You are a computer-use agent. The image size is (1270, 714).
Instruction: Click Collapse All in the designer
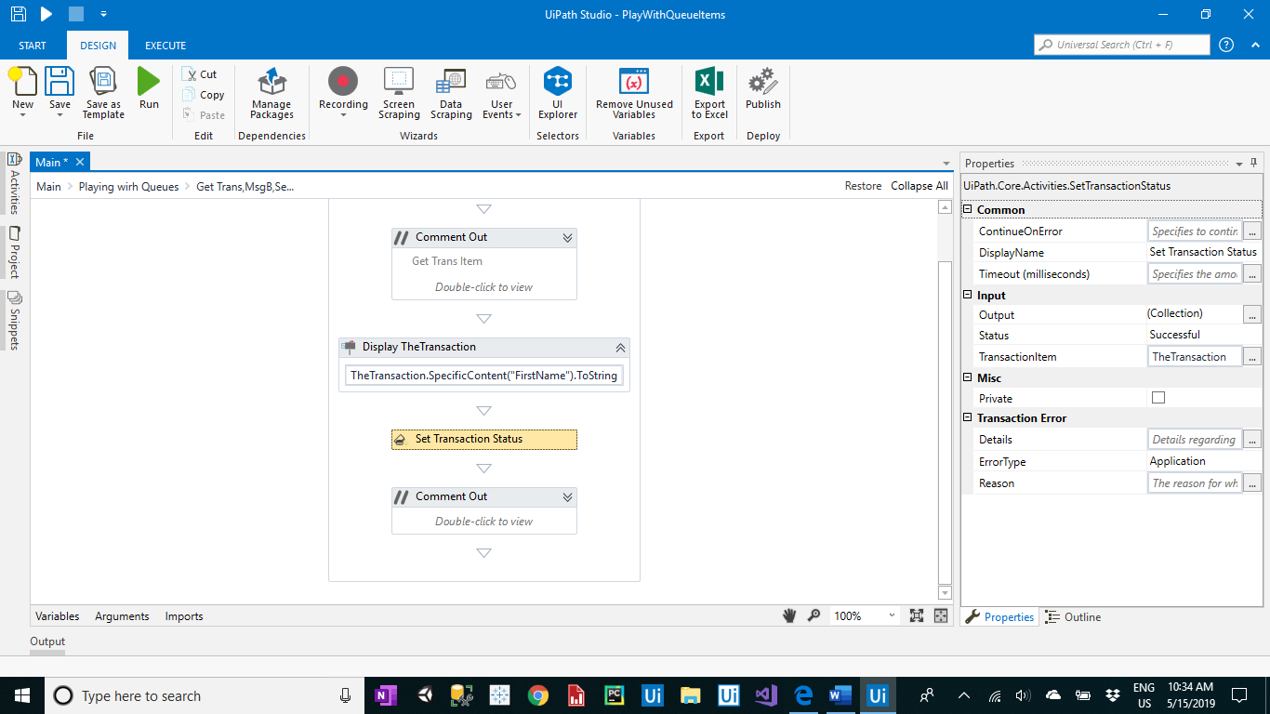(919, 186)
